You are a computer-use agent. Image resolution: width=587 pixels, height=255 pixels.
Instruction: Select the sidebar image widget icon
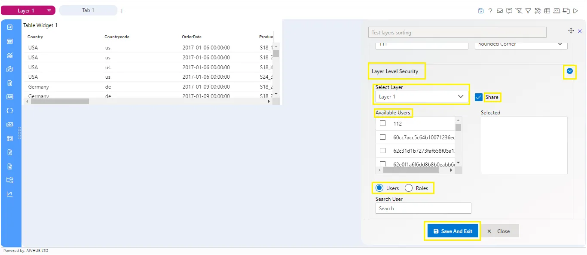[10, 125]
